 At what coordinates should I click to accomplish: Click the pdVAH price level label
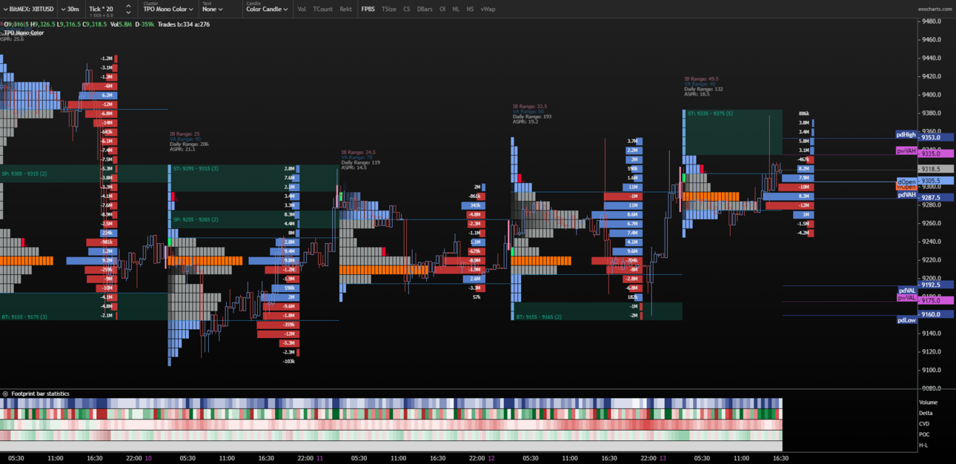(x=906, y=195)
